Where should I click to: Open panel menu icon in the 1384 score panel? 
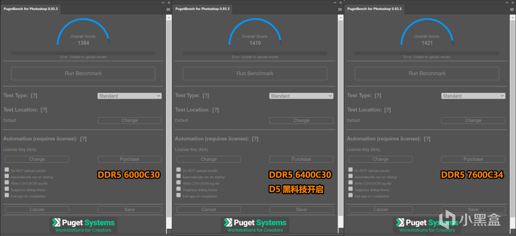168,9
